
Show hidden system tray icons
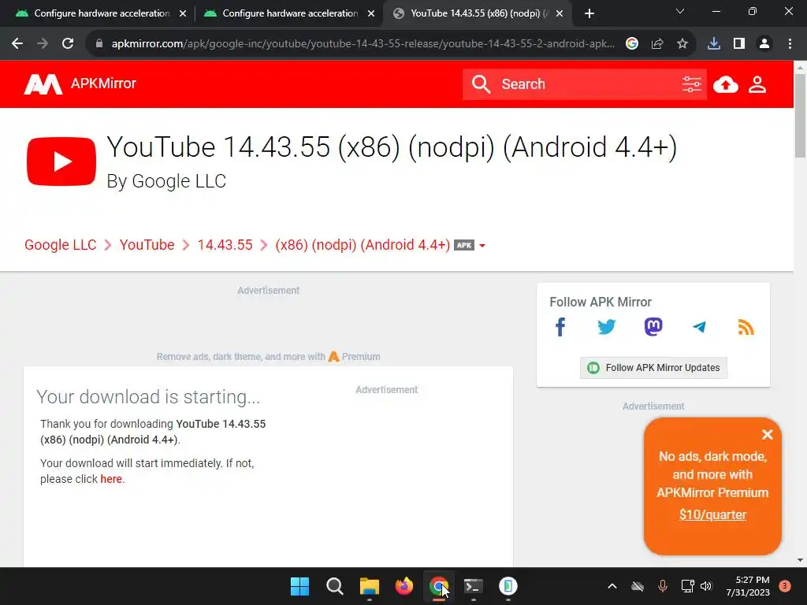click(612, 586)
